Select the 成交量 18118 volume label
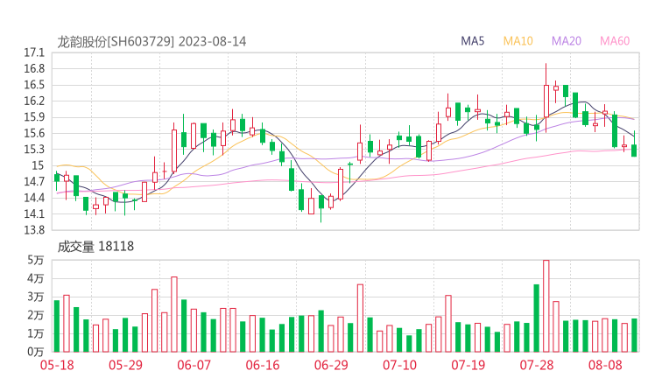 pos(95,247)
